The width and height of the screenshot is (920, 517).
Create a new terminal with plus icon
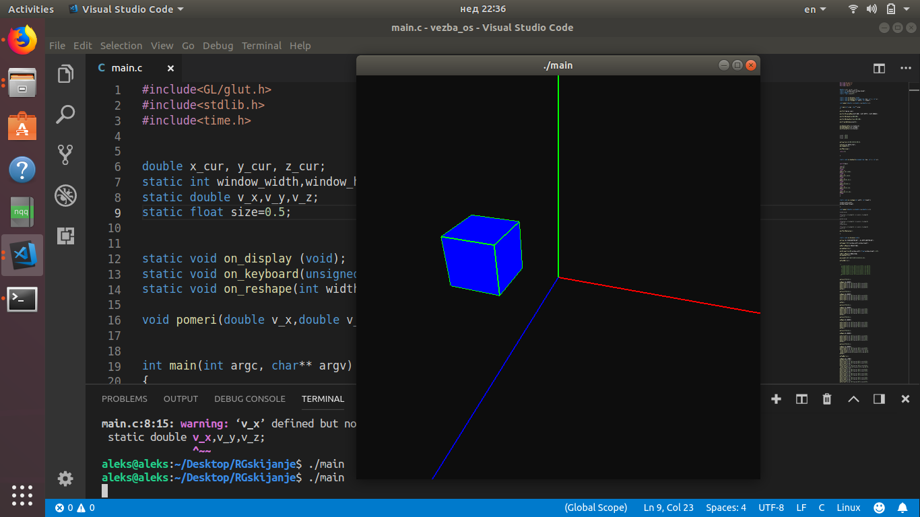tap(776, 399)
